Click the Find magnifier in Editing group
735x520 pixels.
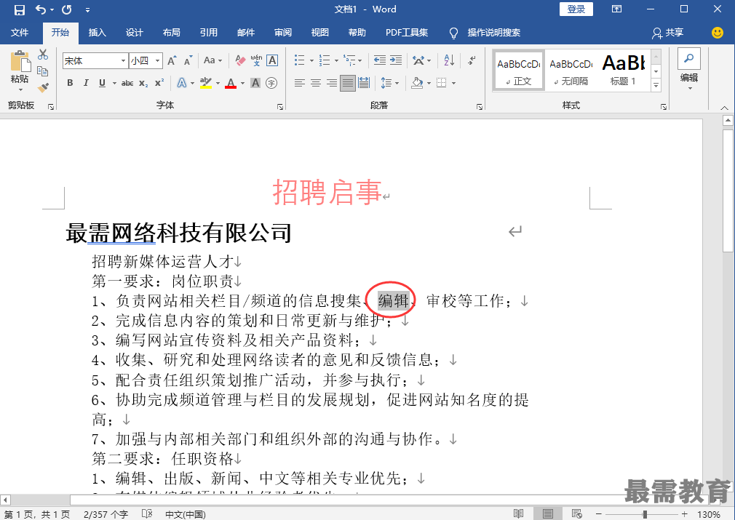point(688,59)
